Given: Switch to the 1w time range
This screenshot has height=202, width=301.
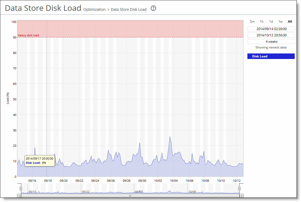Looking at the screenshot, I should coord(281,22).
